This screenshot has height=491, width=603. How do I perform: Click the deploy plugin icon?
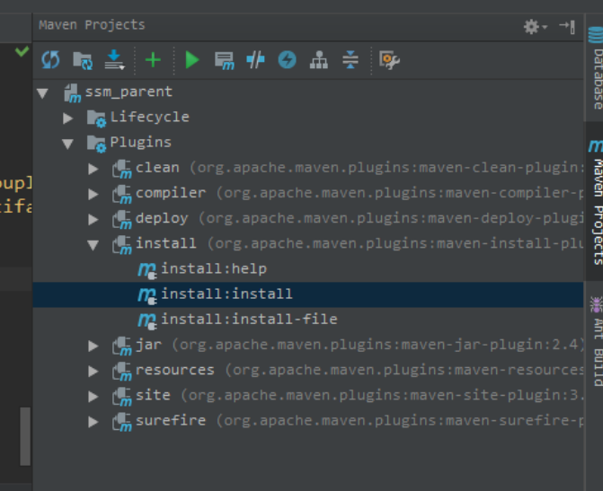122,220
